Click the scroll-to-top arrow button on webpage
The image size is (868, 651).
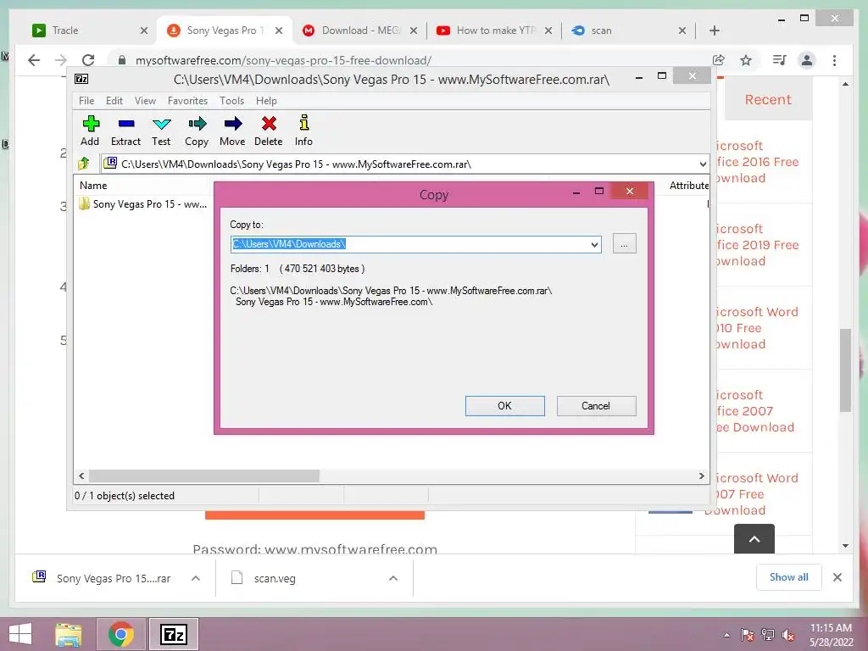[x=754, y=538]
